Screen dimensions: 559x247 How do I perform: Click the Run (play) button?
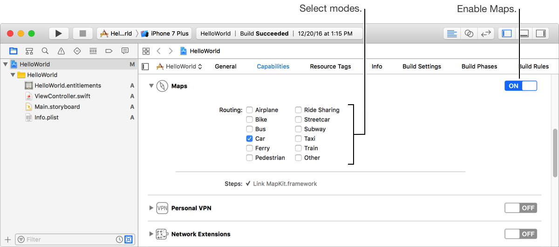coord(59,33)
